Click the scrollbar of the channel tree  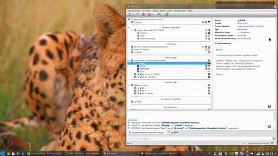[212, 64]
